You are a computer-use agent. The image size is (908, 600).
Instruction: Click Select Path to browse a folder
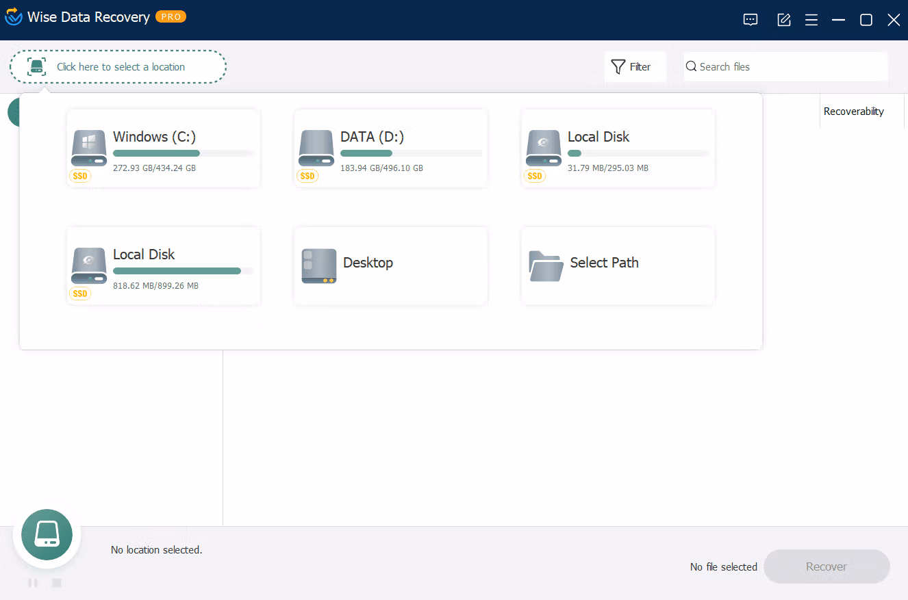click(x=618, y=266)
